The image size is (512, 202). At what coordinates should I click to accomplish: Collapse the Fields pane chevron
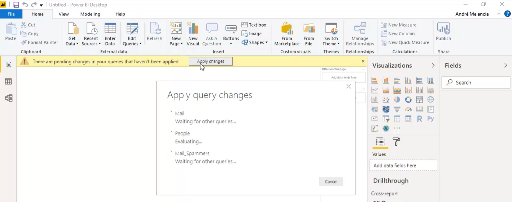pyautogui.click(x=506, y=66)
